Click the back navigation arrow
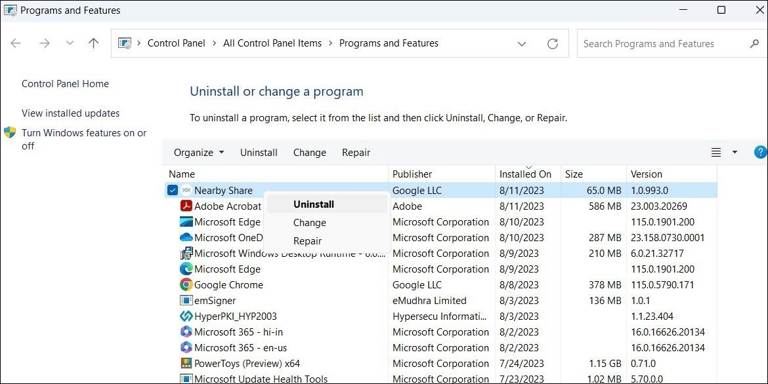This screenshot has height=384, width=768. (x=16, y=43)
